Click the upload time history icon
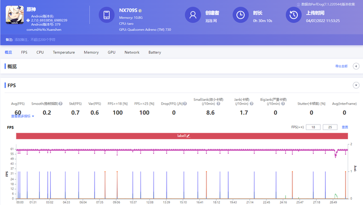Viewport: 363px width, 205px height. (293, 15)
